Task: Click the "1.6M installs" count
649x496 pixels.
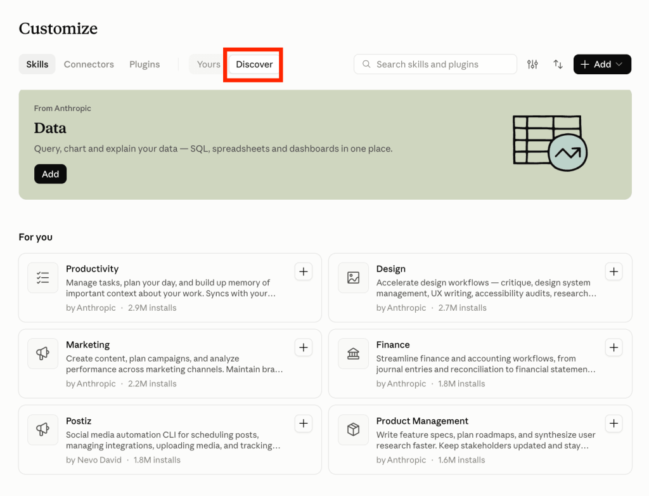Action: 461,460
